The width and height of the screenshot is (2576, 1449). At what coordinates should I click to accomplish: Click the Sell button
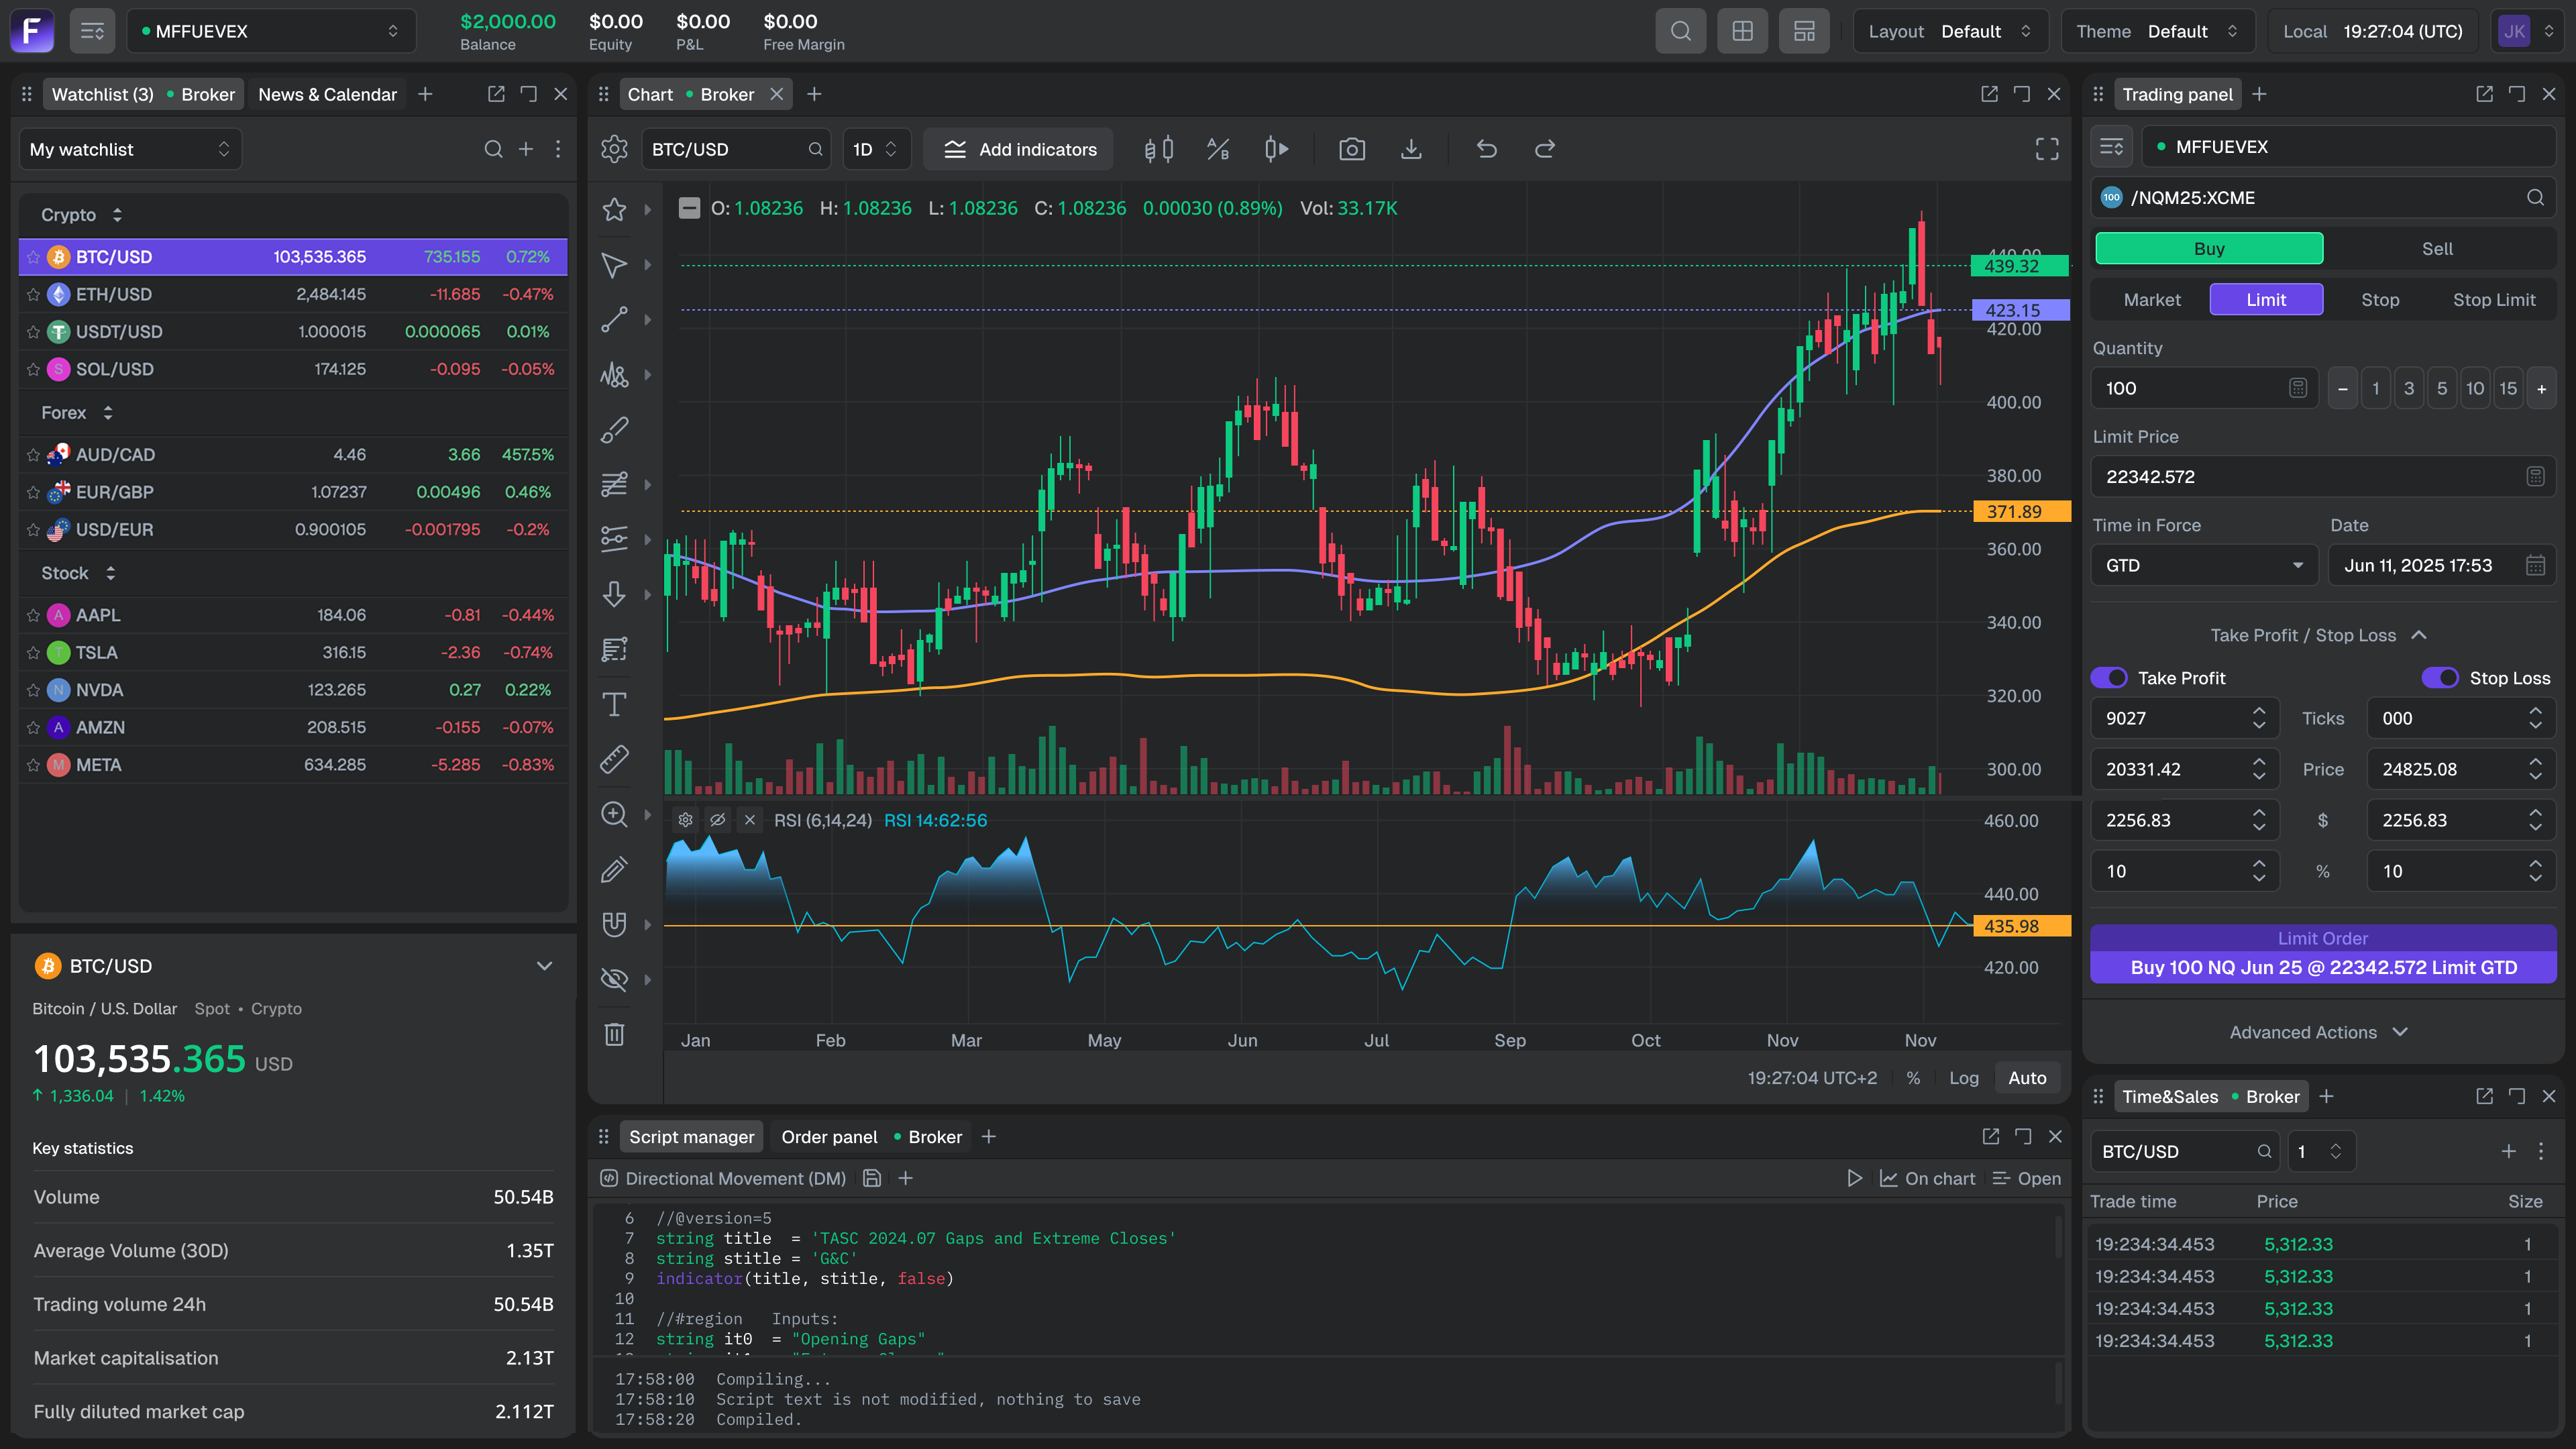(x=2437, y=249)
